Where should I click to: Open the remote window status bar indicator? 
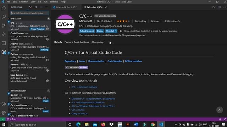[x=2, y=119]
